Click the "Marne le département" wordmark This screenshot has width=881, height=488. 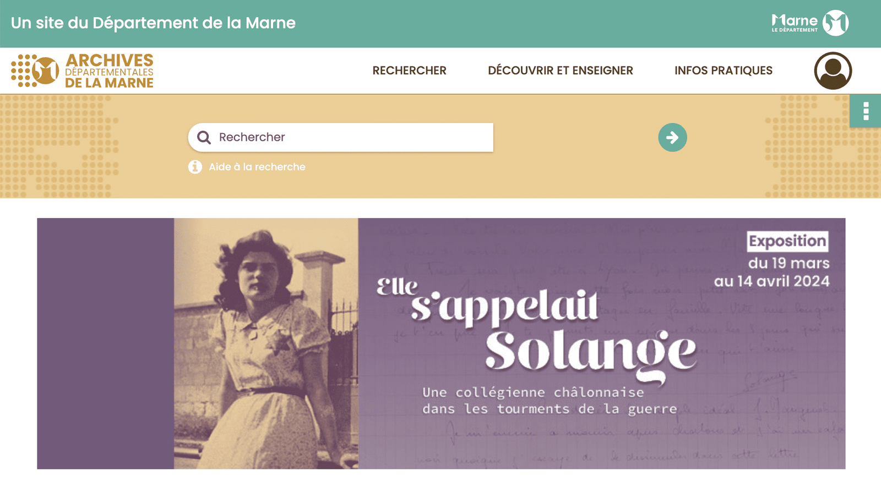click(795, 23)
